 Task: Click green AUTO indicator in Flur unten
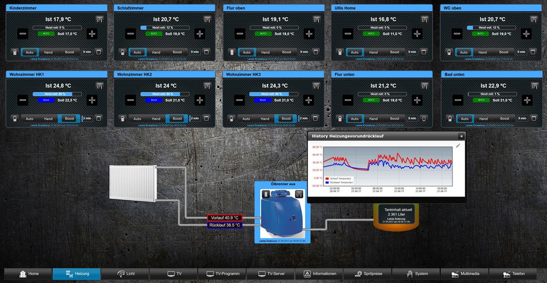coord(371,100)
